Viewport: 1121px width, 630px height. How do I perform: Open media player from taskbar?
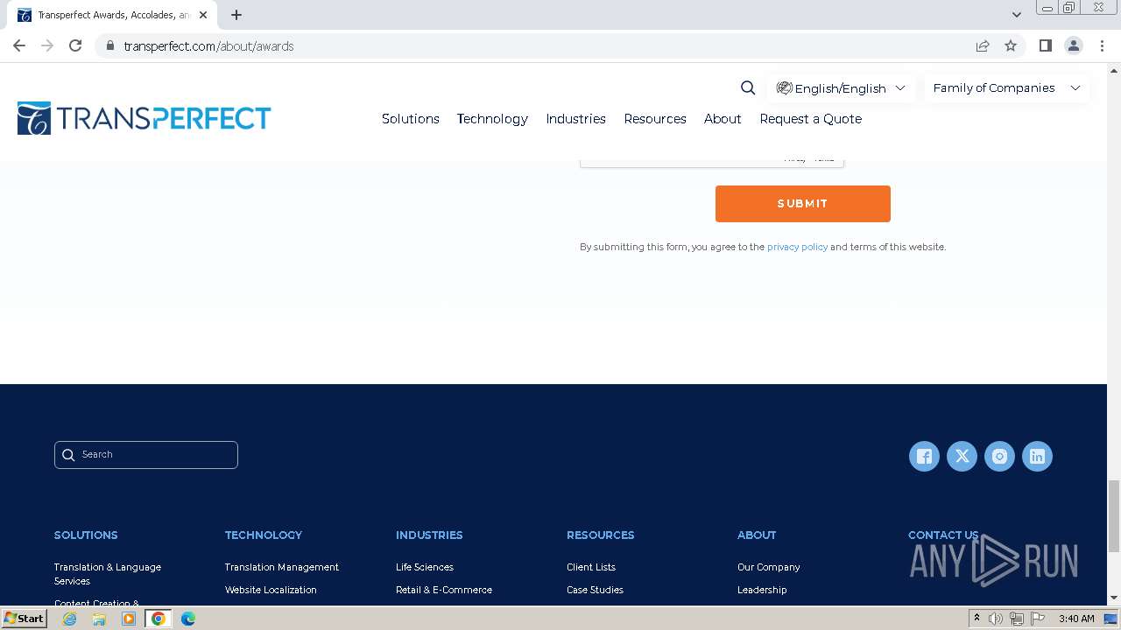point(129,619)
